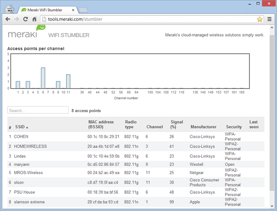Click MAC address 20:aa:4b:1d:07:e8
Screen dimensions: 277x211
pyautogui.click(x=103, y=146)
